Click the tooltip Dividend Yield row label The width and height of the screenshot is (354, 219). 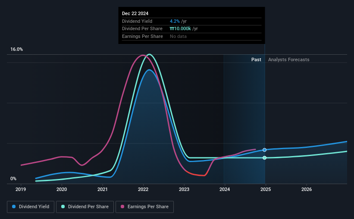pos(137,21)
